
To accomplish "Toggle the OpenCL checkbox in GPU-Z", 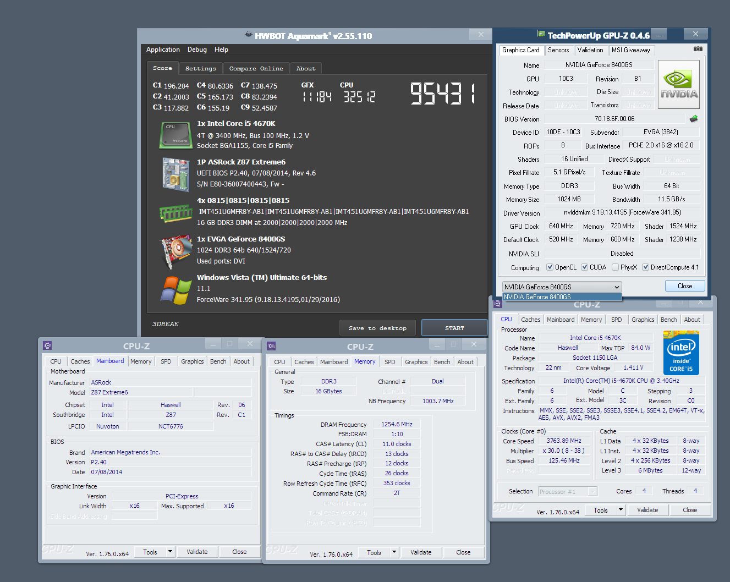I will tap(550, 267).
